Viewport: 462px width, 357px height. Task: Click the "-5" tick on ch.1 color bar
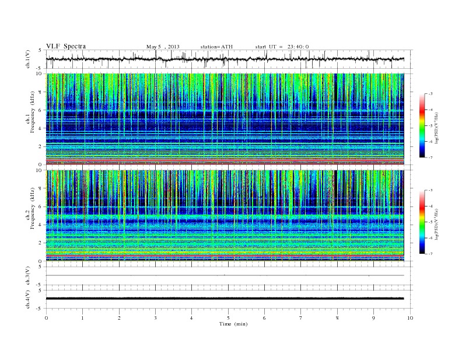coord(430,126)
